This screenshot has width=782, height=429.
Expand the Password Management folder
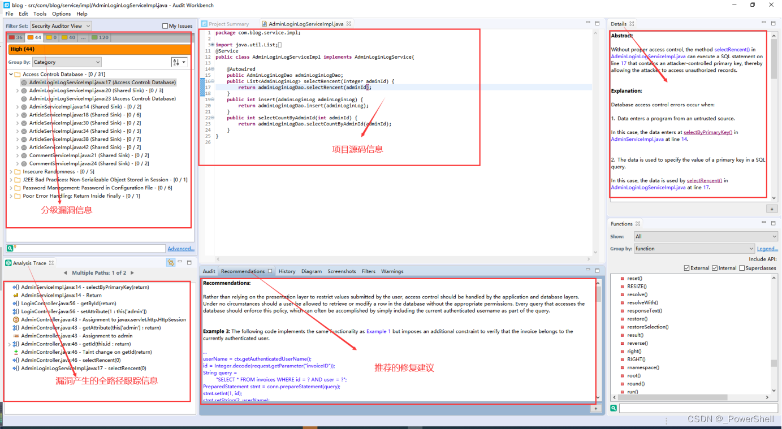click(x=11, y=188)
